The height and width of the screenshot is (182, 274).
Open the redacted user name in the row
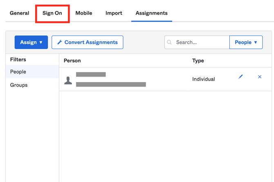tap(91, 74)
